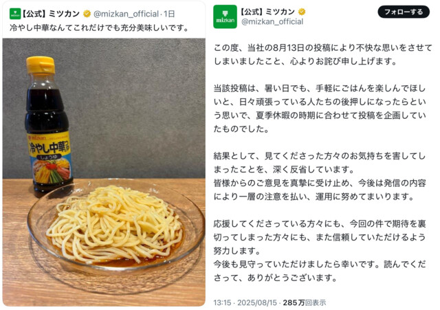Click the apology paragraph starting この度、当社の

point(322,54)
